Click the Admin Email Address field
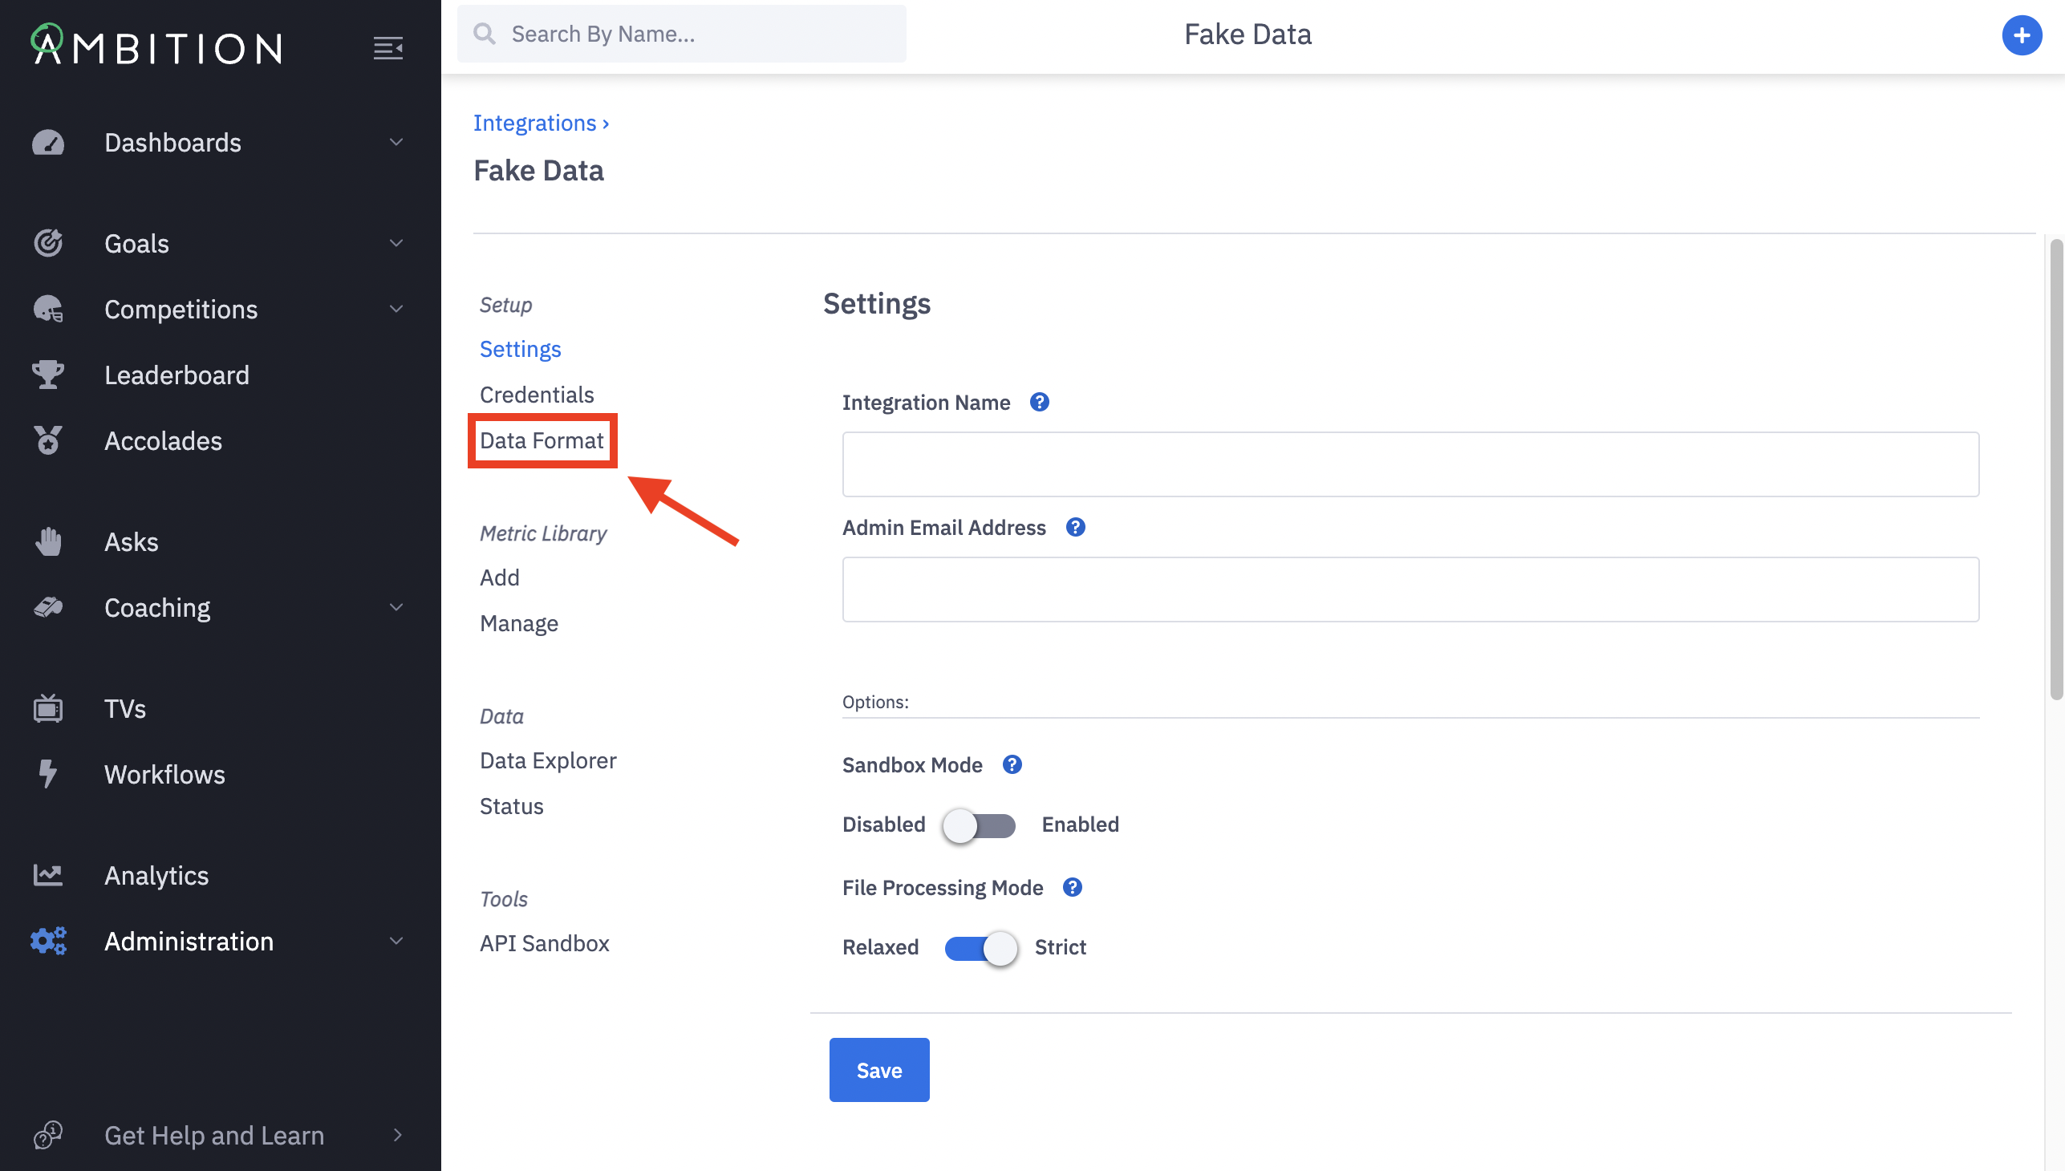 (x=1410, y=590)
